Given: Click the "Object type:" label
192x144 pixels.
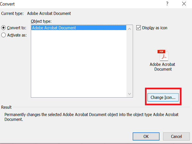Looking at the screenshot, I should coord(41,21).
